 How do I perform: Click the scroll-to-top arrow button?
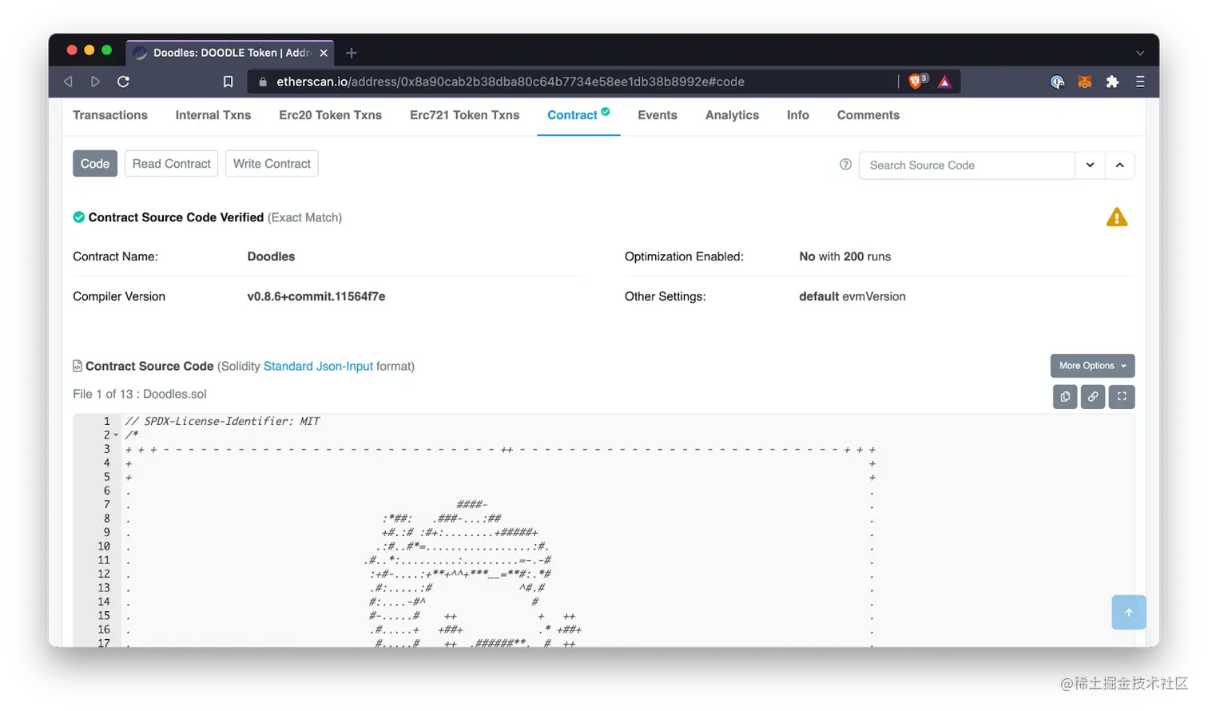pyautogui.click(x=1129, y=612)
